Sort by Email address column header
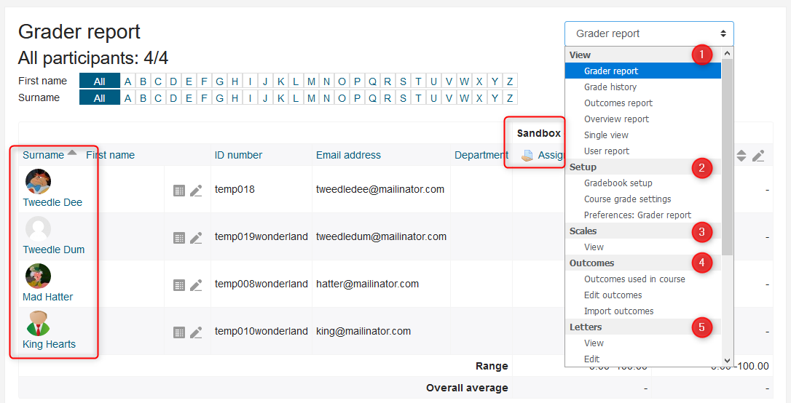791x403 pixels. point(348,155)
